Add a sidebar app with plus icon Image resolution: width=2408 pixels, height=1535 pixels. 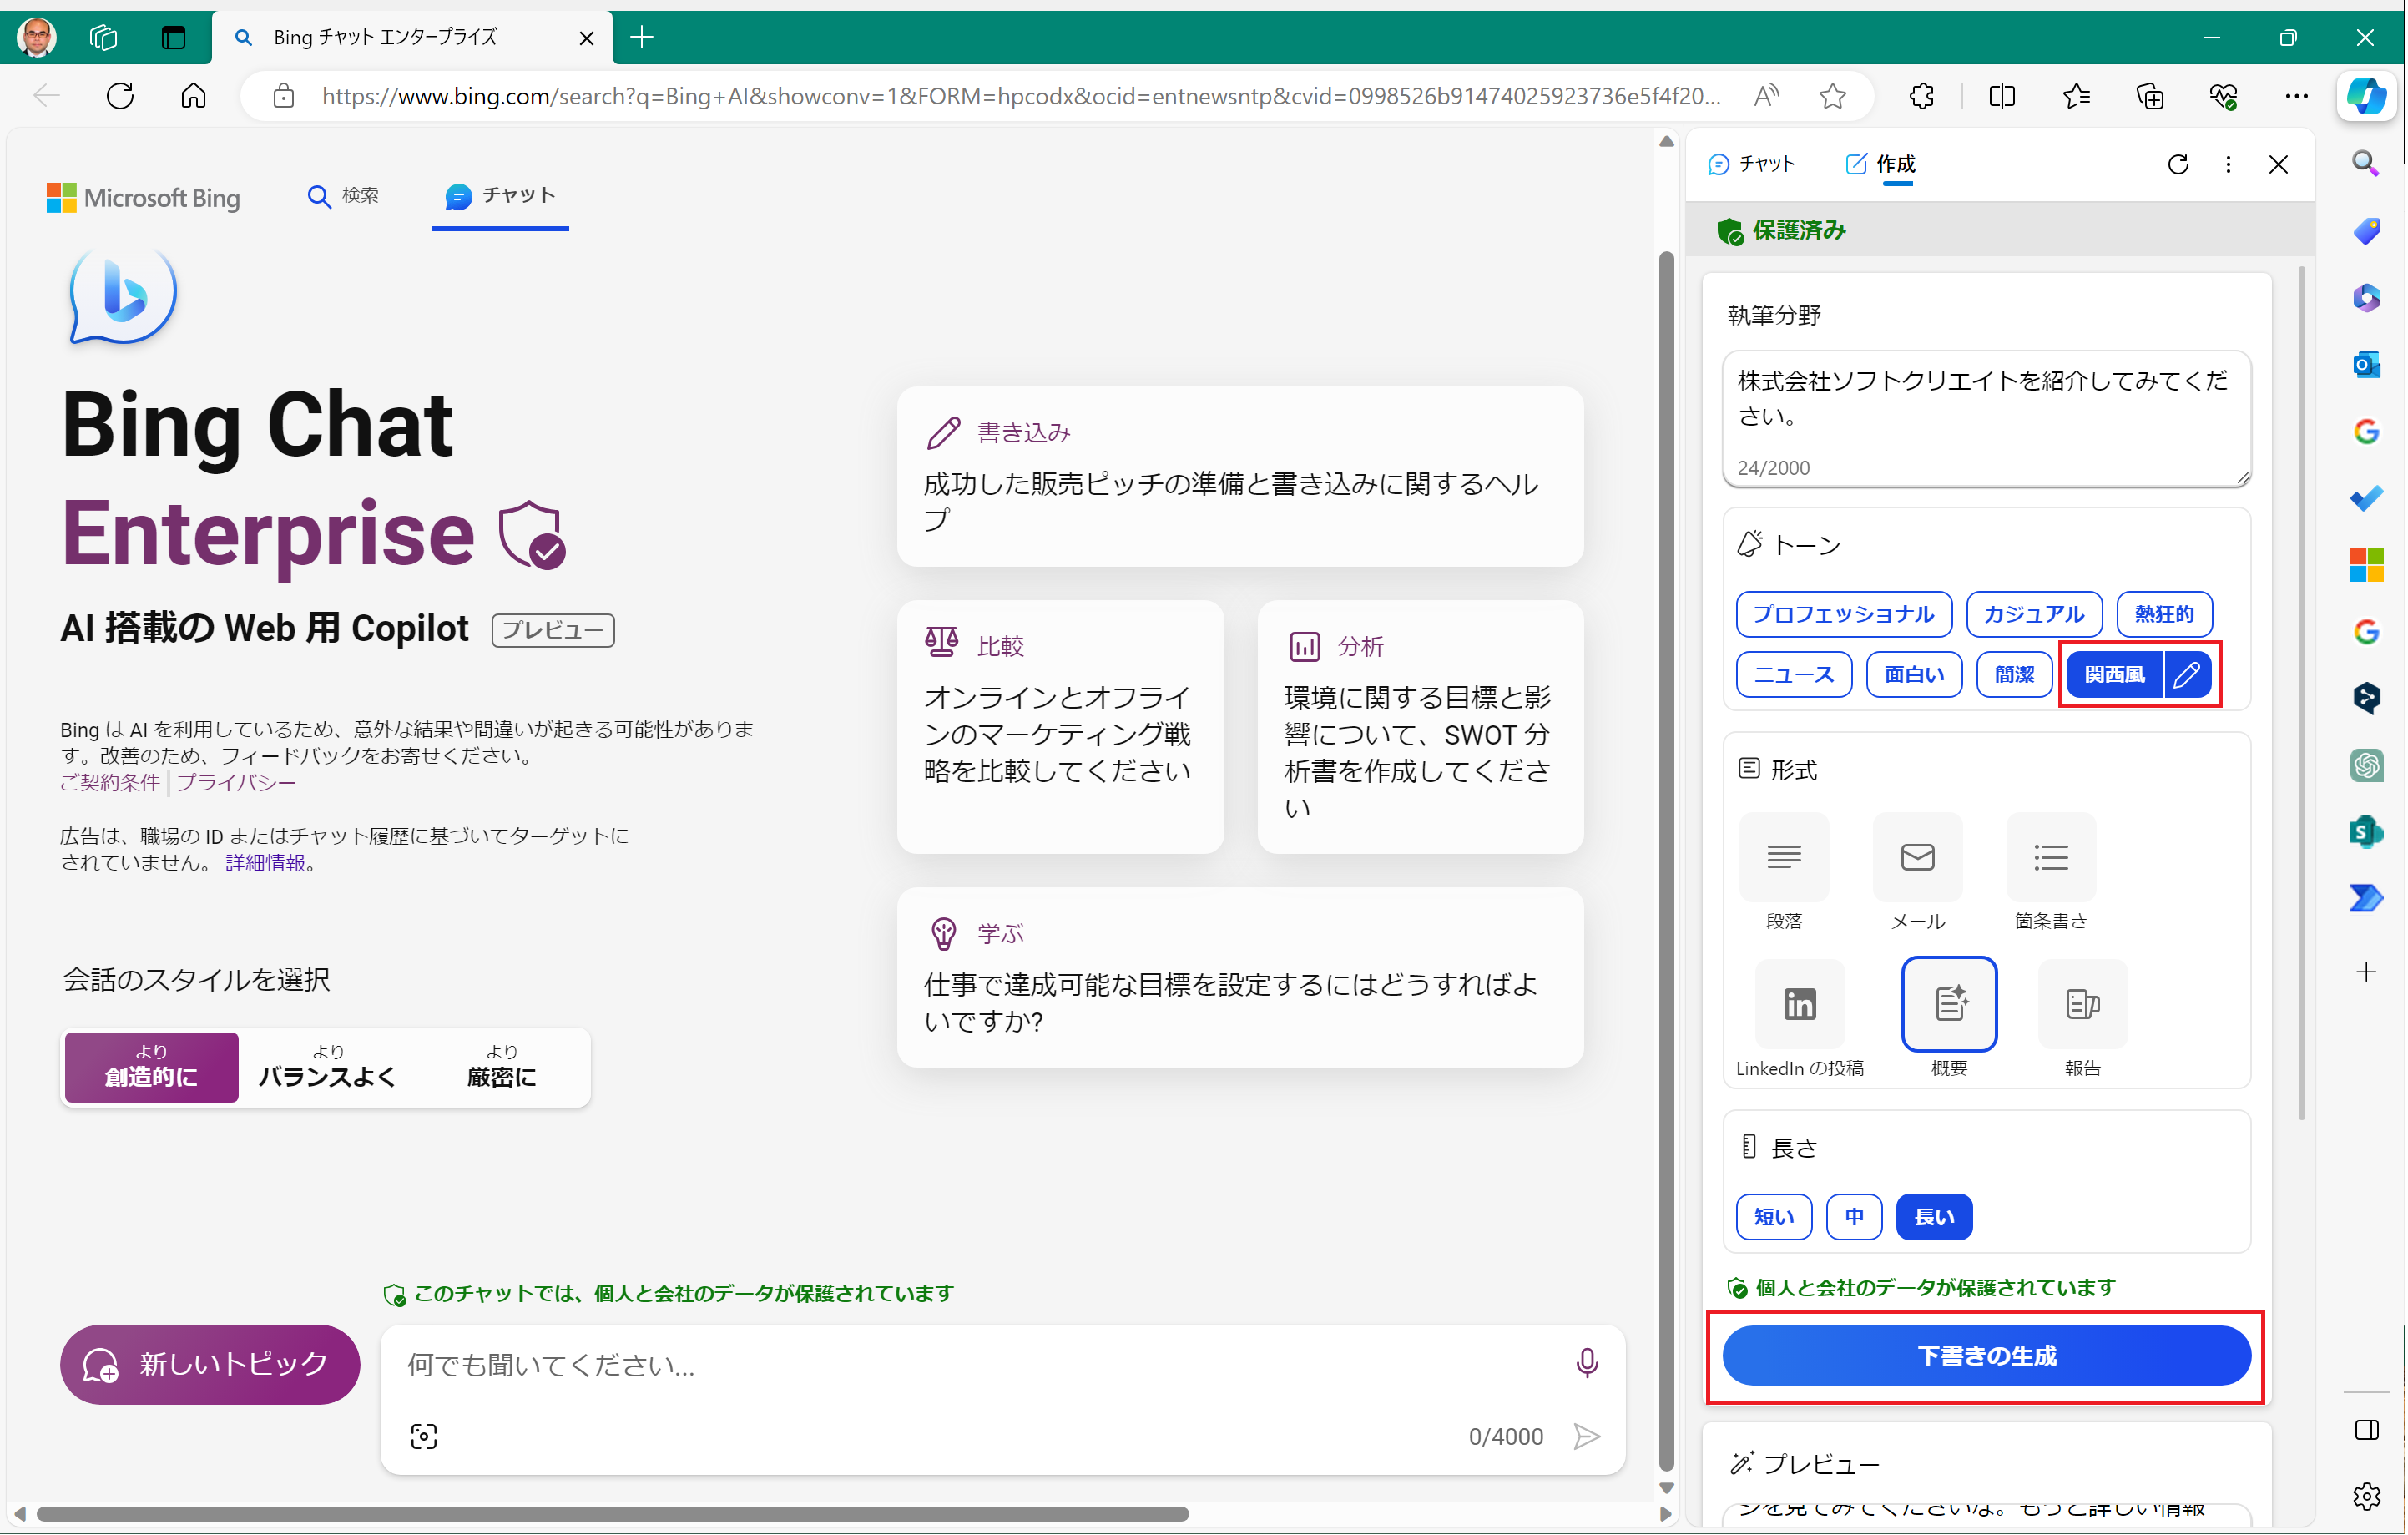click(2366, 972)
